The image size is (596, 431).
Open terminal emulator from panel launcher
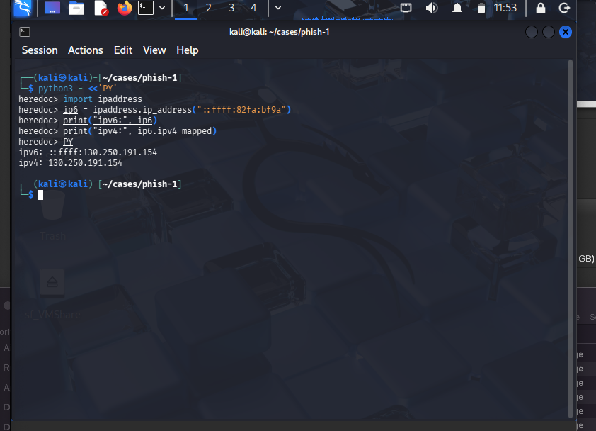pos(145,8)
